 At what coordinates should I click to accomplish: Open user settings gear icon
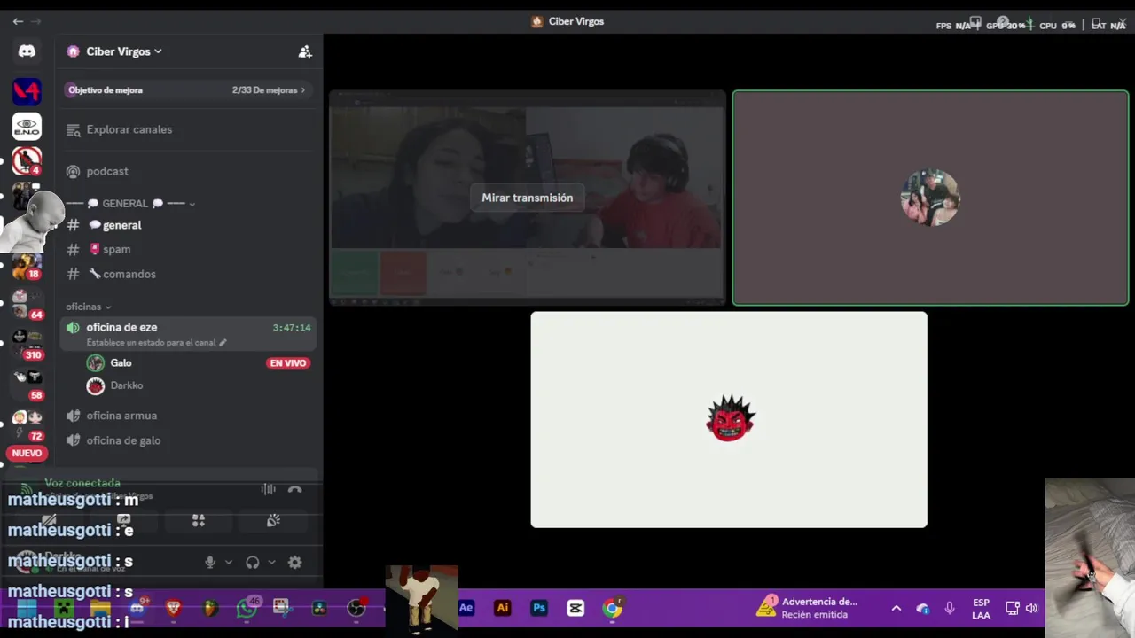(295, 562)
